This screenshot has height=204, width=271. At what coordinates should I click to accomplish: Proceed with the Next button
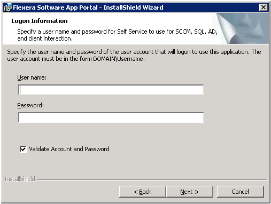coord(190,192)
